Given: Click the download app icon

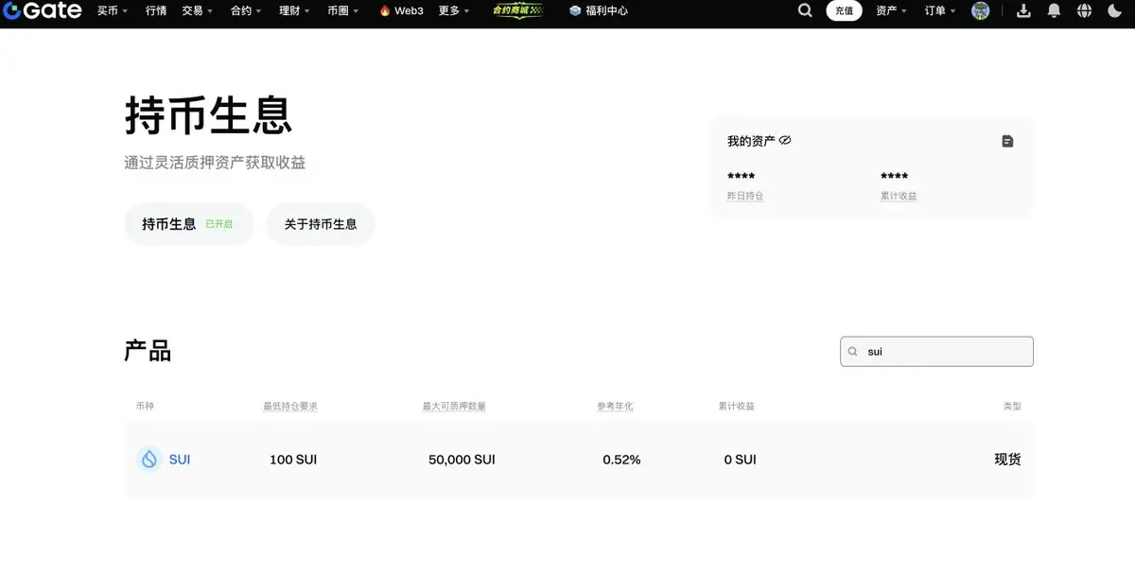Looking at the screenshot, I should pos(1023,10).
